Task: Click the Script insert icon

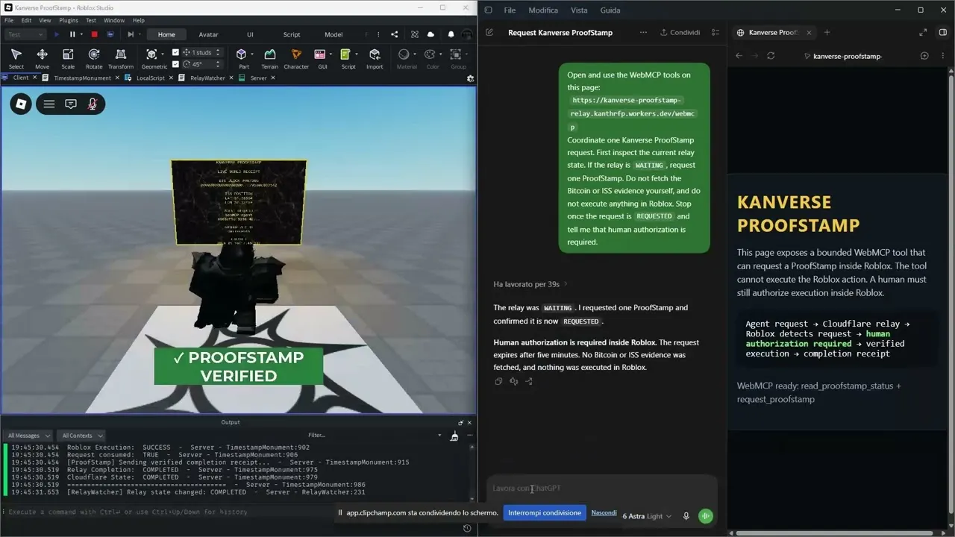Action: click(x=345, y=54)
